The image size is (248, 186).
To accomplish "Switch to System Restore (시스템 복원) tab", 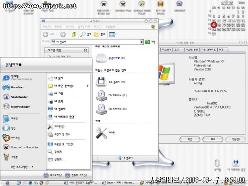I will point(192,50).
